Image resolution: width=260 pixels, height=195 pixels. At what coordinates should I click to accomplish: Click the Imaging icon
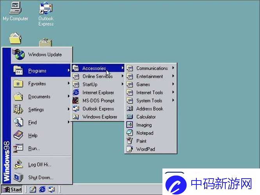(x=130, y=125)
